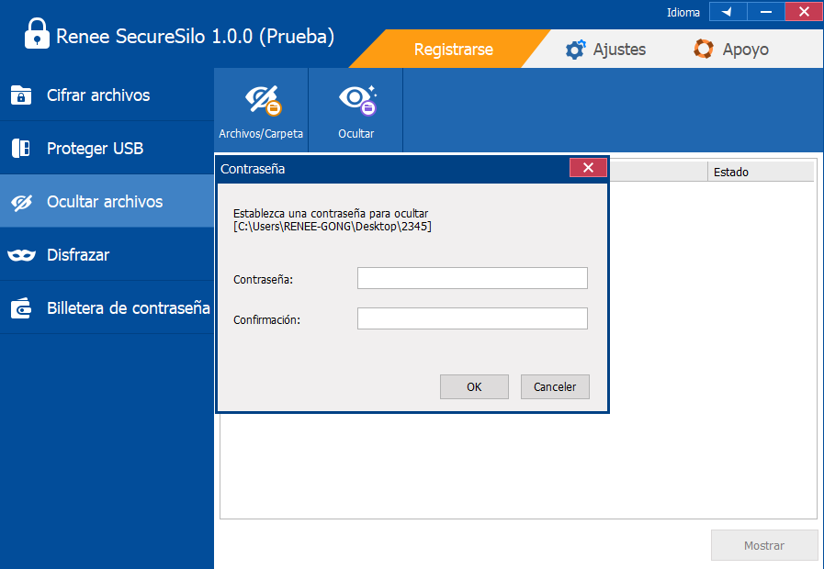This screenshot has height=569, width=824.
Task: Open the Cifrar archivos section
Action: 107,95
